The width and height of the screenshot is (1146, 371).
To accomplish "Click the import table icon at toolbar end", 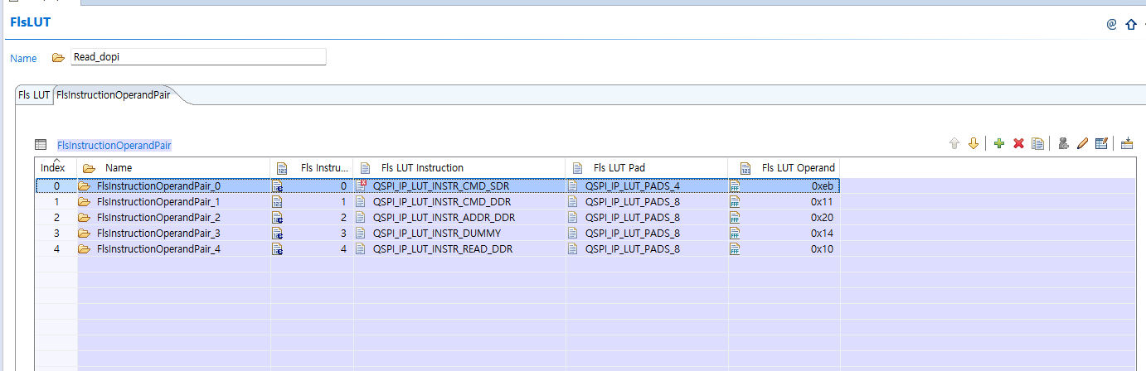I will point(1127,143).
